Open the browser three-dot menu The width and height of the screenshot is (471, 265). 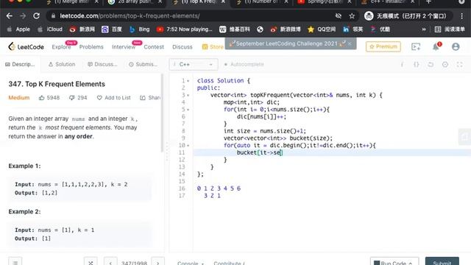[461, 16]
